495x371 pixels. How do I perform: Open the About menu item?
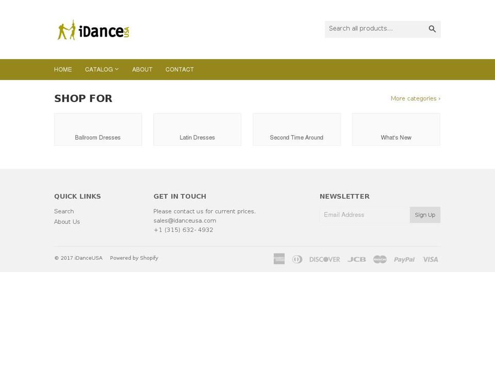pos(142,70)
